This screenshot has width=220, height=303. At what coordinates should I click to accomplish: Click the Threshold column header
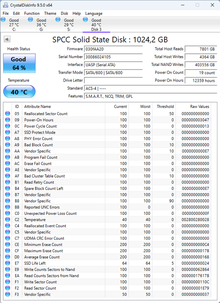[164, 106]
